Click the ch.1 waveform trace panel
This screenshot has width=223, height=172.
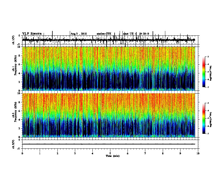110,40
